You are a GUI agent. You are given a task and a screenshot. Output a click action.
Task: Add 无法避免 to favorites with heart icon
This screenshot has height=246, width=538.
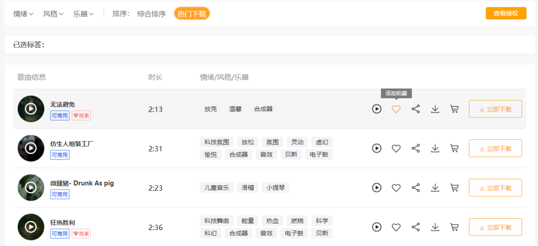[396, 109]
